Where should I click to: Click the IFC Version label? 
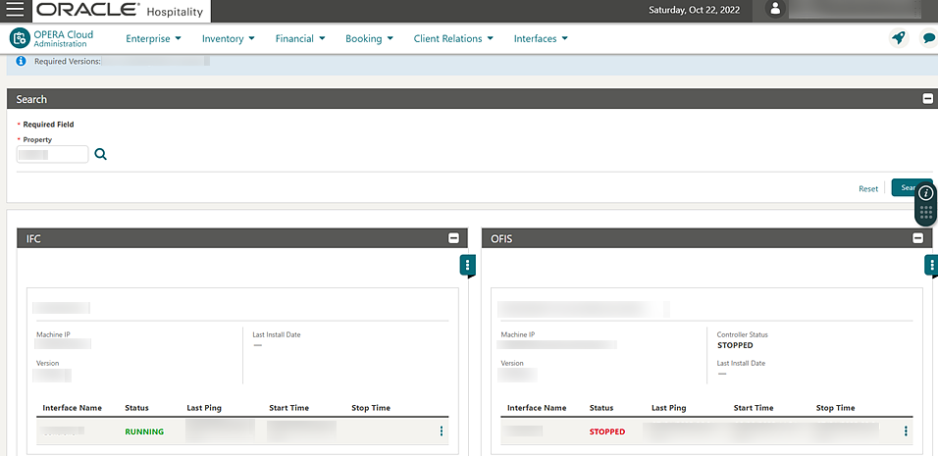48,363
